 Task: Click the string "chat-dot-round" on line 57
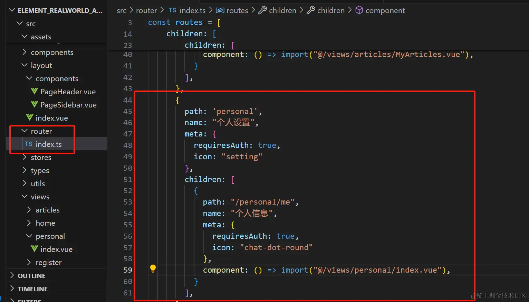tap(276, 248)
